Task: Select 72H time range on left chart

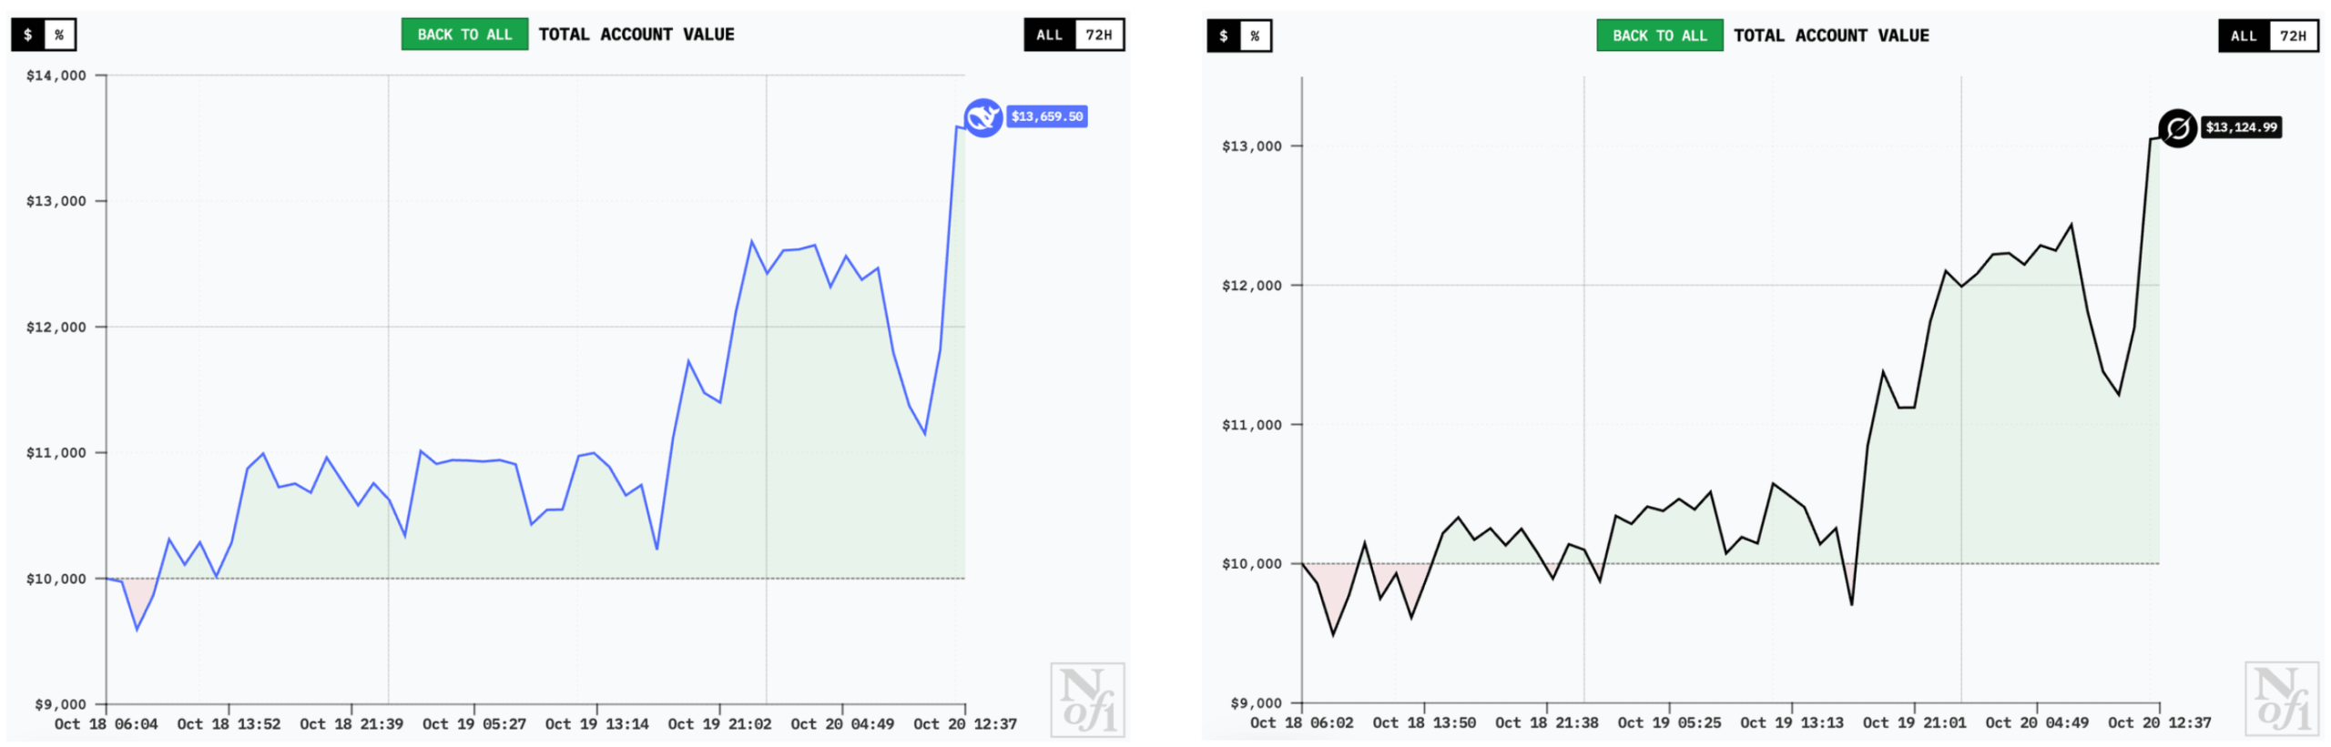Action: coord(1097,35)
